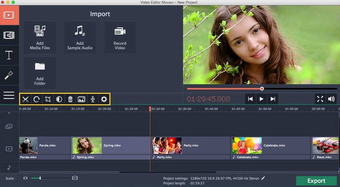
Task: Select the Race.mkv audio strip
Action: coord(325,157)
